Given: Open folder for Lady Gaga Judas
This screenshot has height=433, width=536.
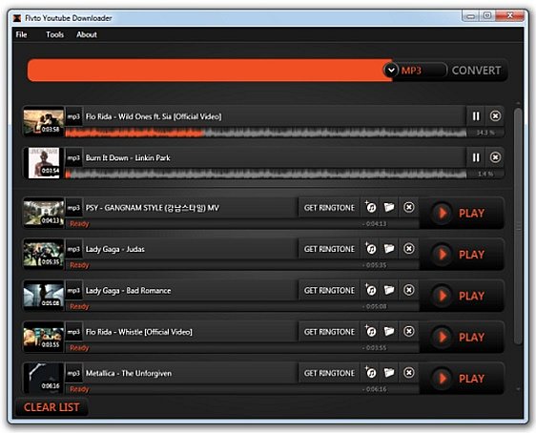Looking at the screenshot, I should click(389, 249).
